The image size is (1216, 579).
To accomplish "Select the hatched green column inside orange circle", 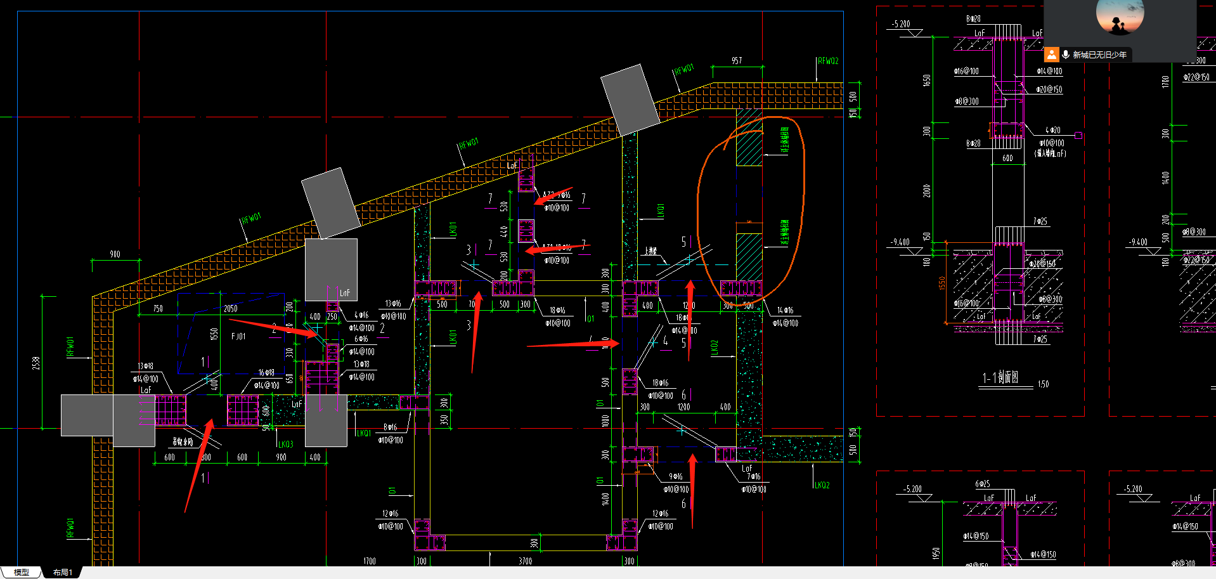I will click(x=749, y=257).
